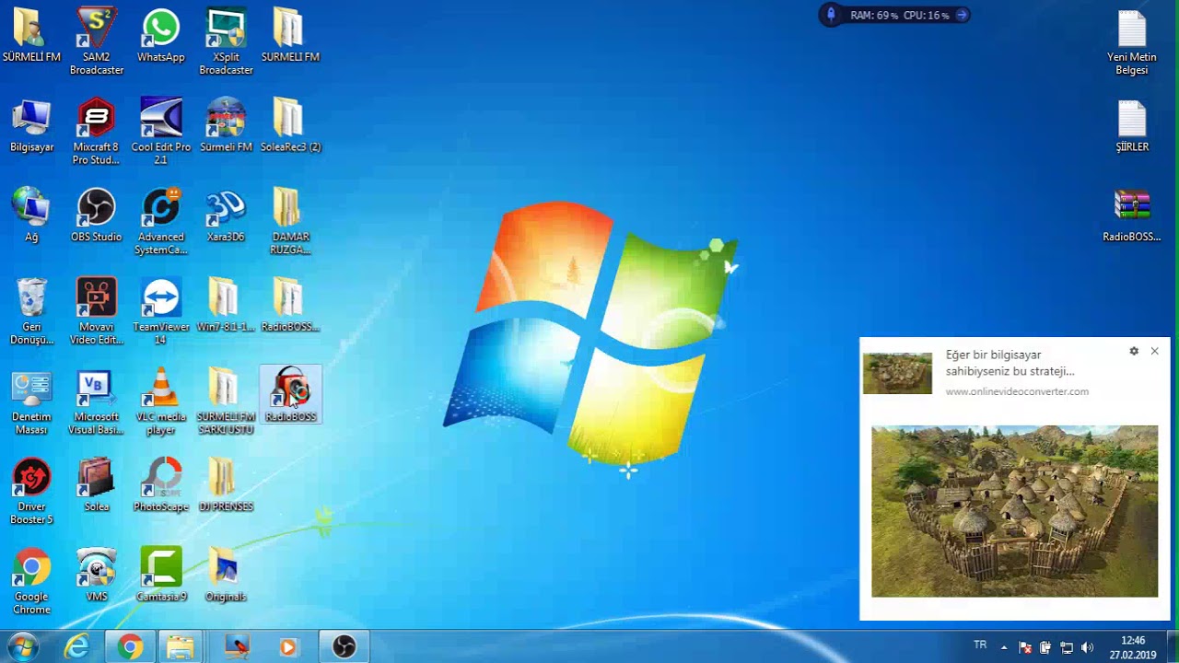1179x663 pixels.
Task: Click the 'Eğer bir bilgisayar sahibiyseniz' notification title
Action: (x=1010, y=363)
